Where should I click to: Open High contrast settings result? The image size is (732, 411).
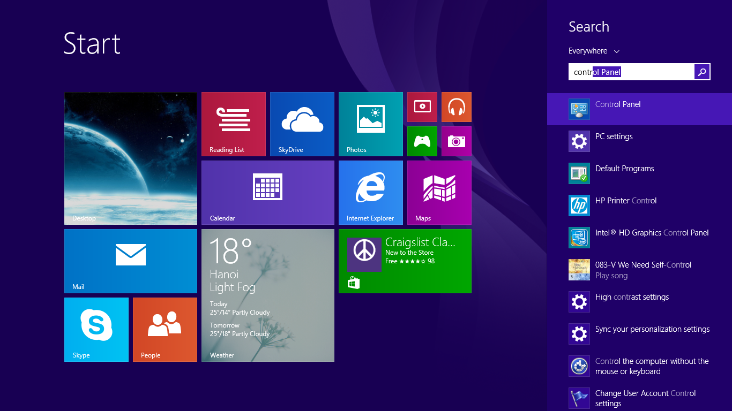click(639, 302)
